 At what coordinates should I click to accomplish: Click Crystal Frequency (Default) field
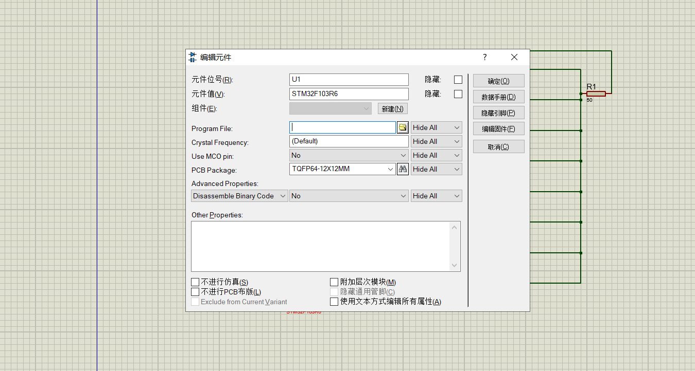(349, 141)
